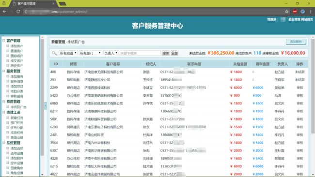
Task: Click the main table vertical scrollbar
Action: coord(313,86)
